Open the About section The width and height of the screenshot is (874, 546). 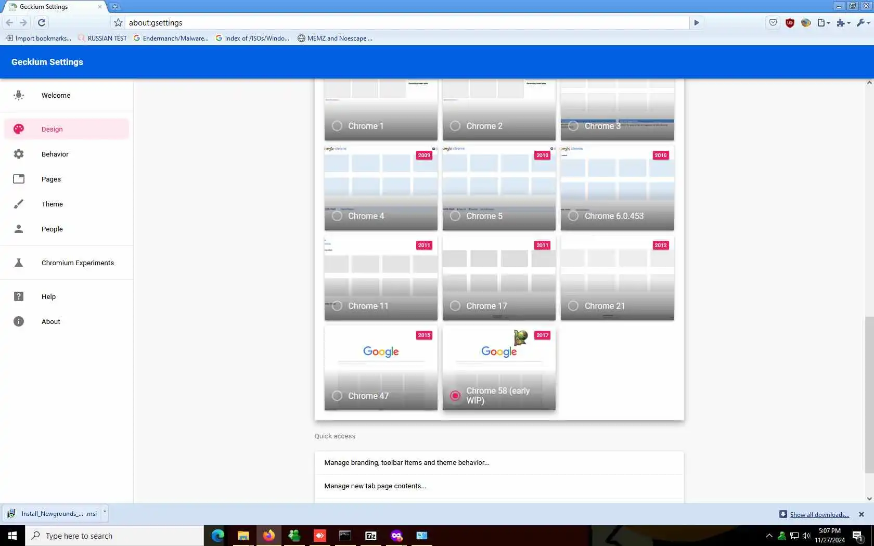pos(67,321)
